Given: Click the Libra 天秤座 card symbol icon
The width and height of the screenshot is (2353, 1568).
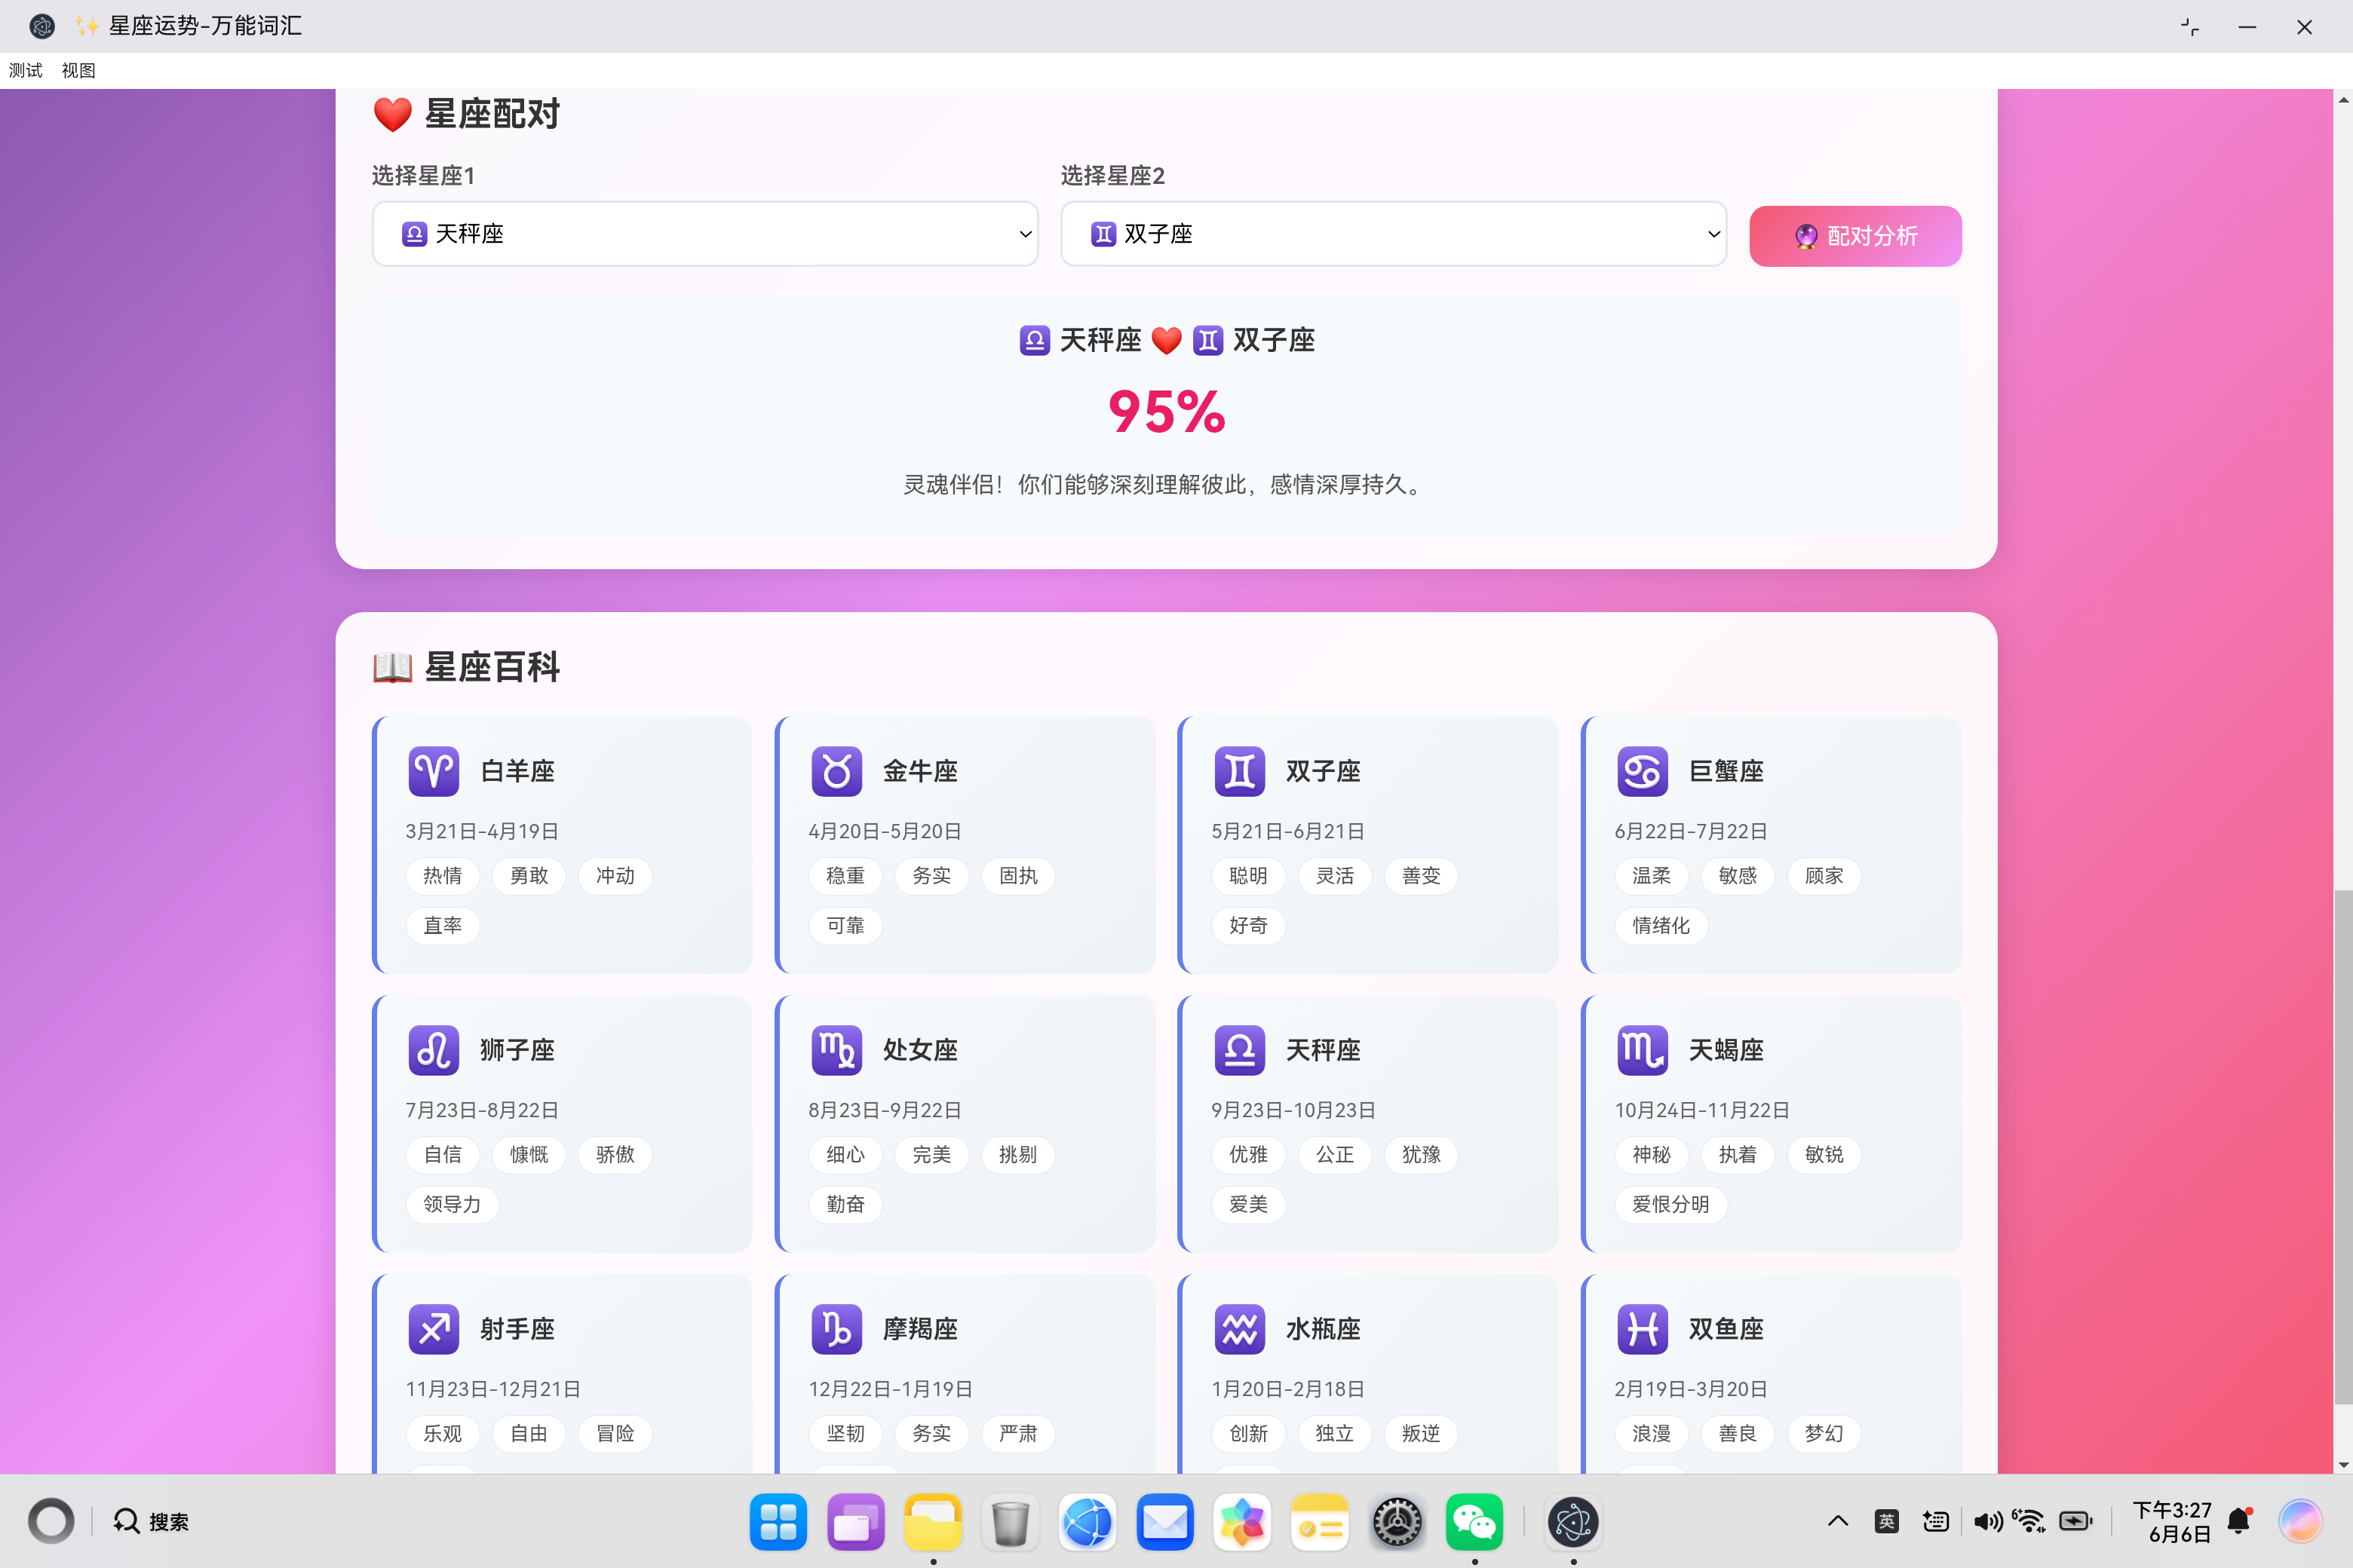Looking at the screenshot, I should pos(1240,1050).
